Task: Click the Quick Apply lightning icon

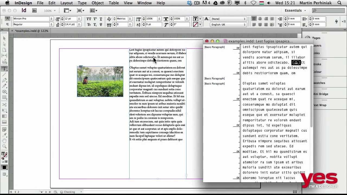Action: point(336,21)
